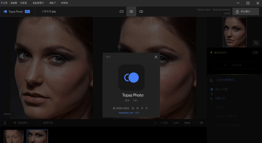This screenshot has width=262, height=143.
Task: Click the W 500 width value
Action: point(164,123)
